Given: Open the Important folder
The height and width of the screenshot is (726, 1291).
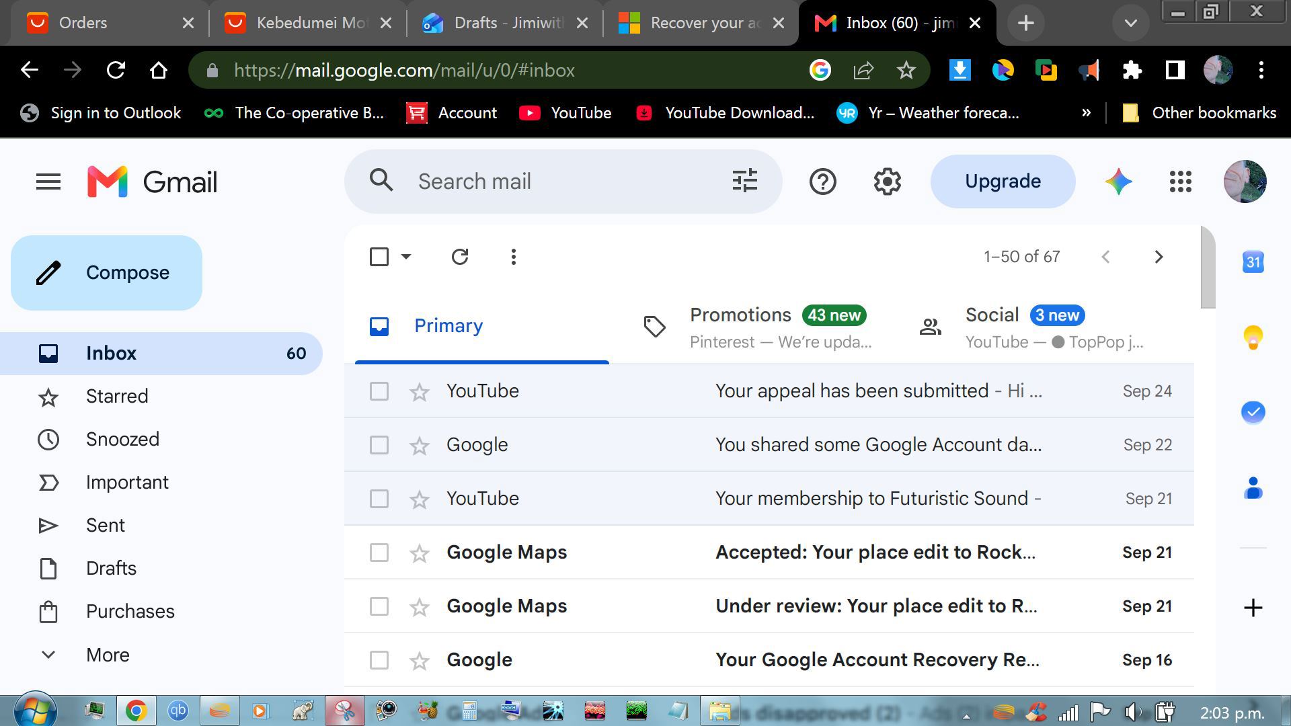Looking at the screenshot, I should [x=127, y=483].
